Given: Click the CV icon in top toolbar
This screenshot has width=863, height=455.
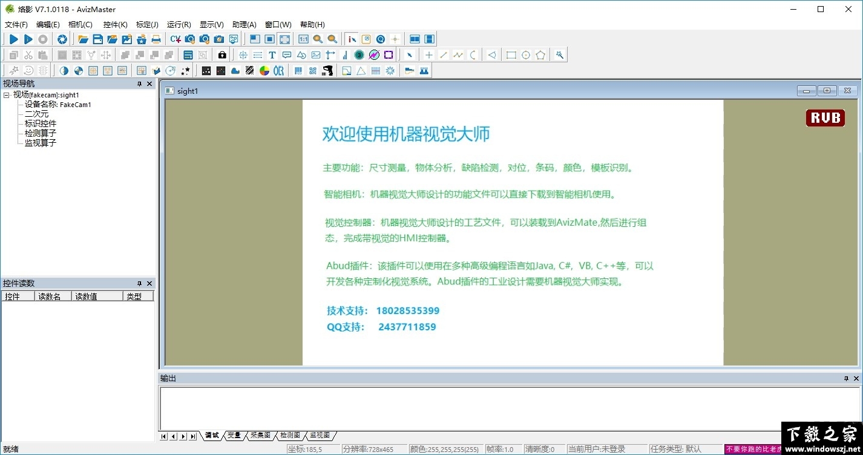Looking at the screenshot, I should [176, 39].
